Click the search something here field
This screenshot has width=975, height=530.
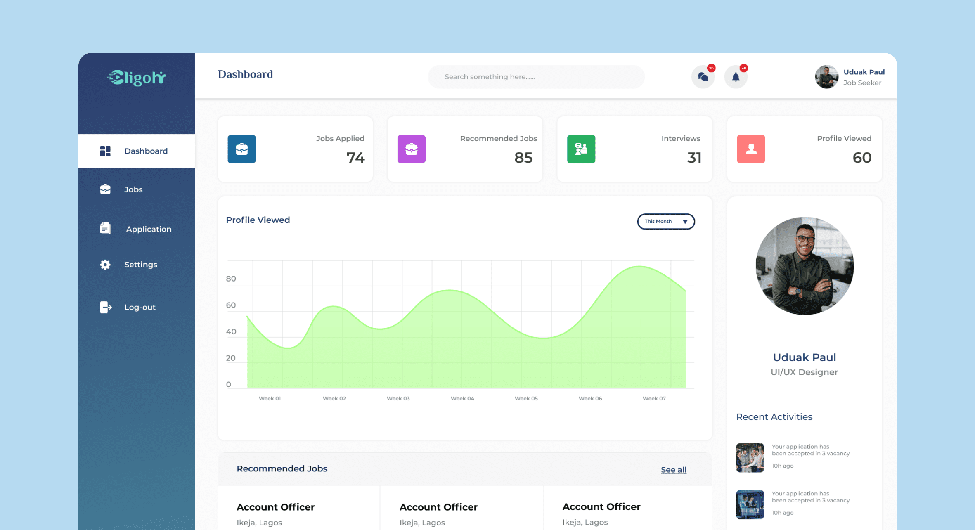click(x=536, y=77)
